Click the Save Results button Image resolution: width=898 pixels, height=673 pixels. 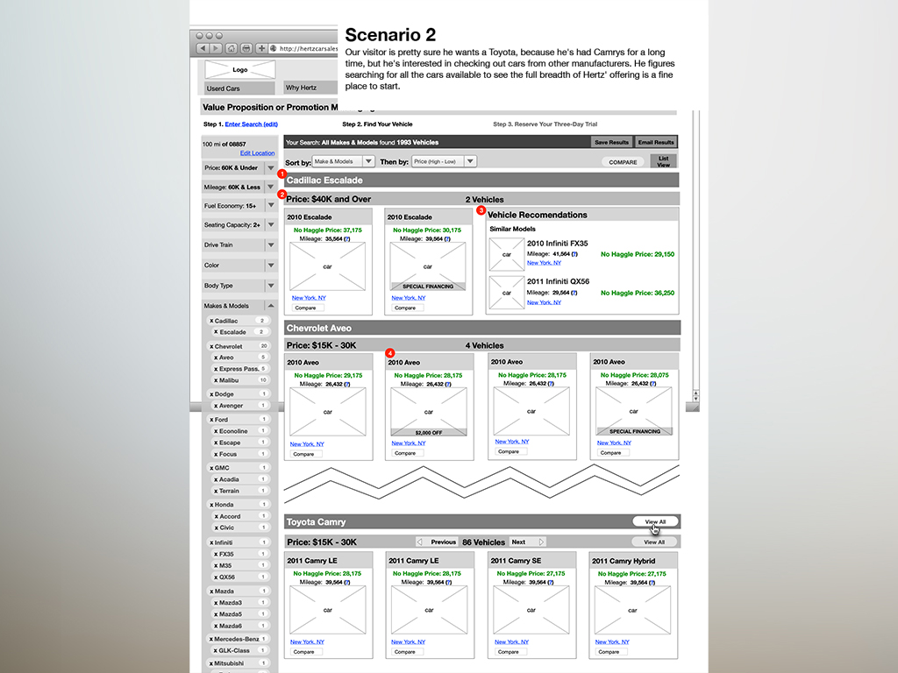[x=611, y=142]
